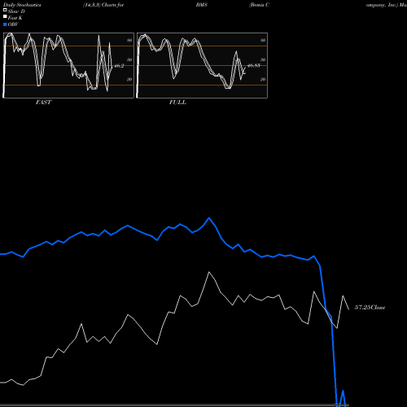Click the 'BMS' ticker symbol text
The width and height of the screenshot is (407, 407).
tap(201, 5)
